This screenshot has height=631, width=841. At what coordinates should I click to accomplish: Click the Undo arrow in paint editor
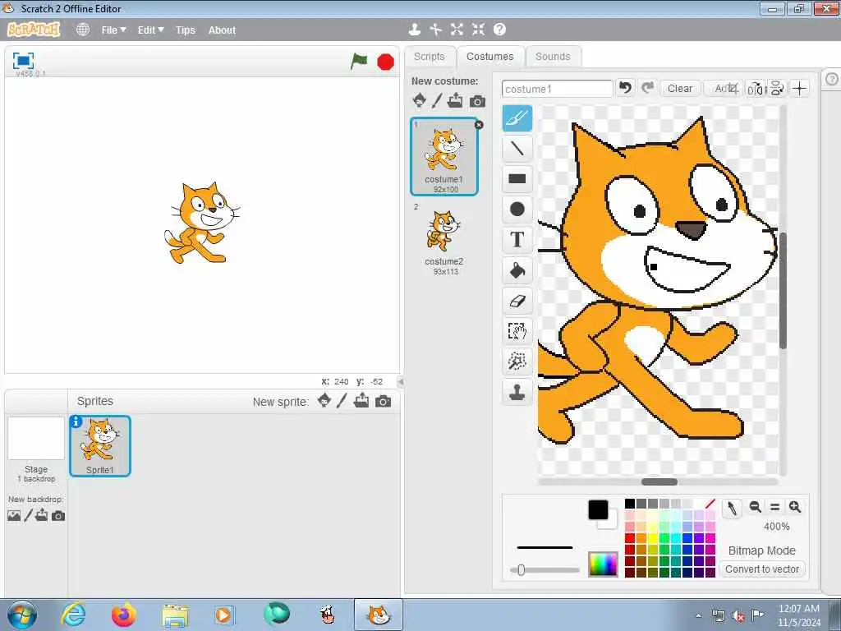point(625,87)
